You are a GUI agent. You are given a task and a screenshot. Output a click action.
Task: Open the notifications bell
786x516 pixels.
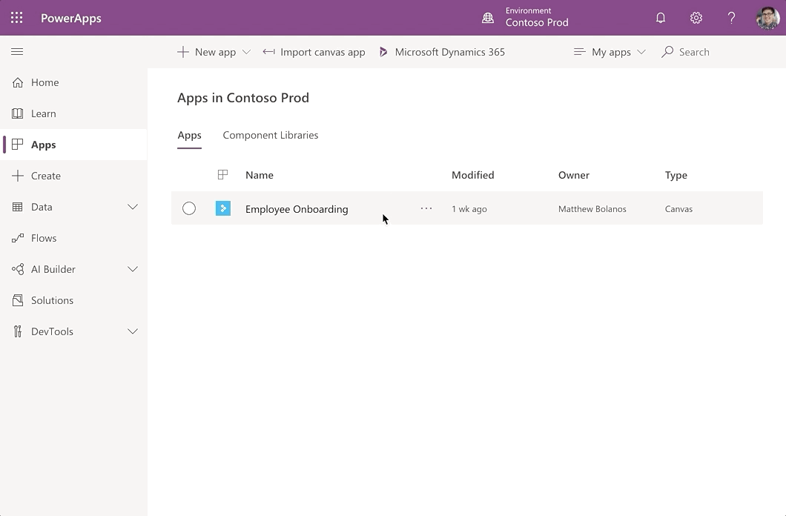click(x=661, y=18)
